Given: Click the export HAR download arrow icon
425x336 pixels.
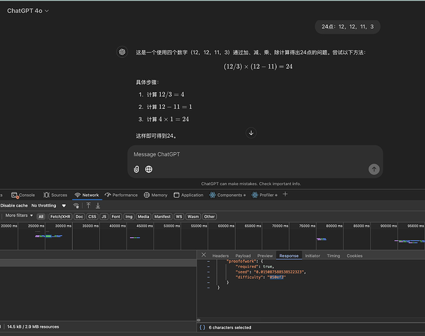Looking at the screenshot, I should (98, 205).
